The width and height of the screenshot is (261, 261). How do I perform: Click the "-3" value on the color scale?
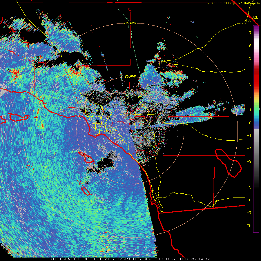coord(249,162)
